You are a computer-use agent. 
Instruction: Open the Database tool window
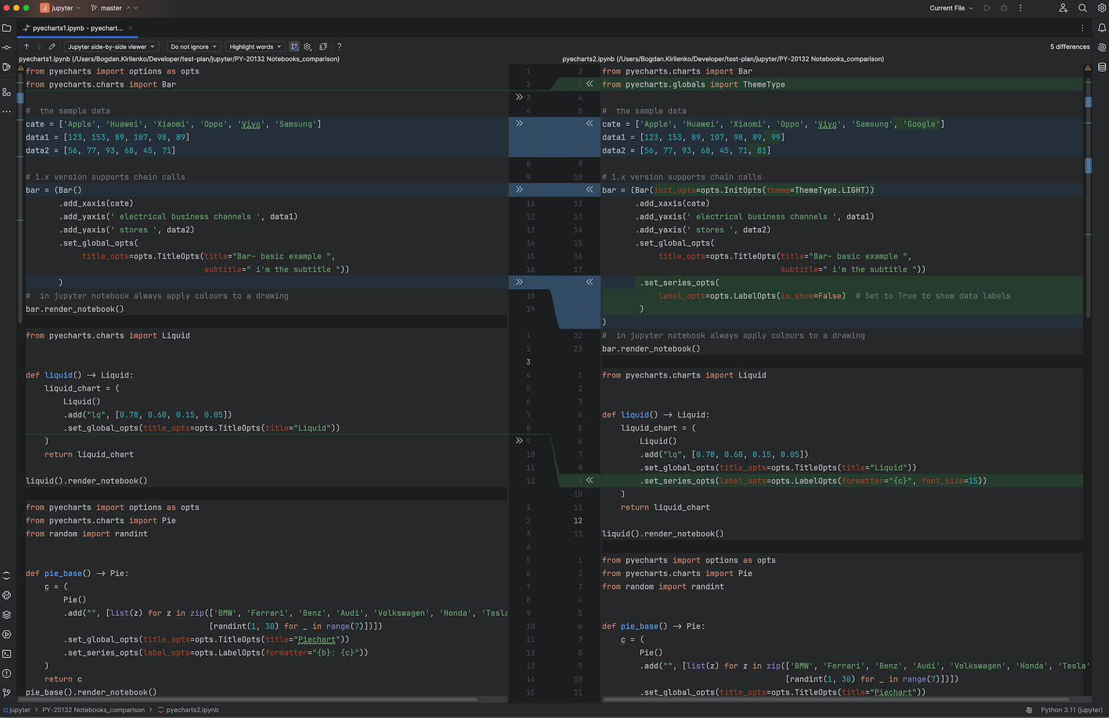[x=1102, y=67]
